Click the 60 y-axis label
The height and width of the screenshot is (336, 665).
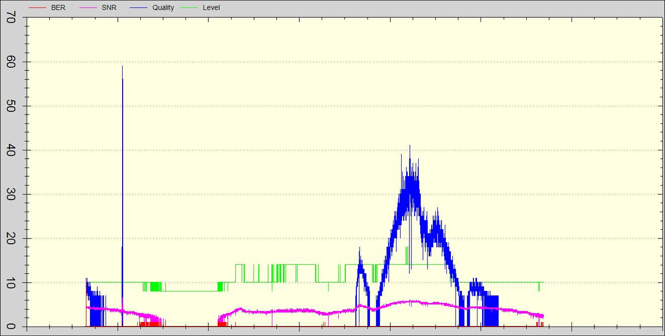tap(10, 62)
